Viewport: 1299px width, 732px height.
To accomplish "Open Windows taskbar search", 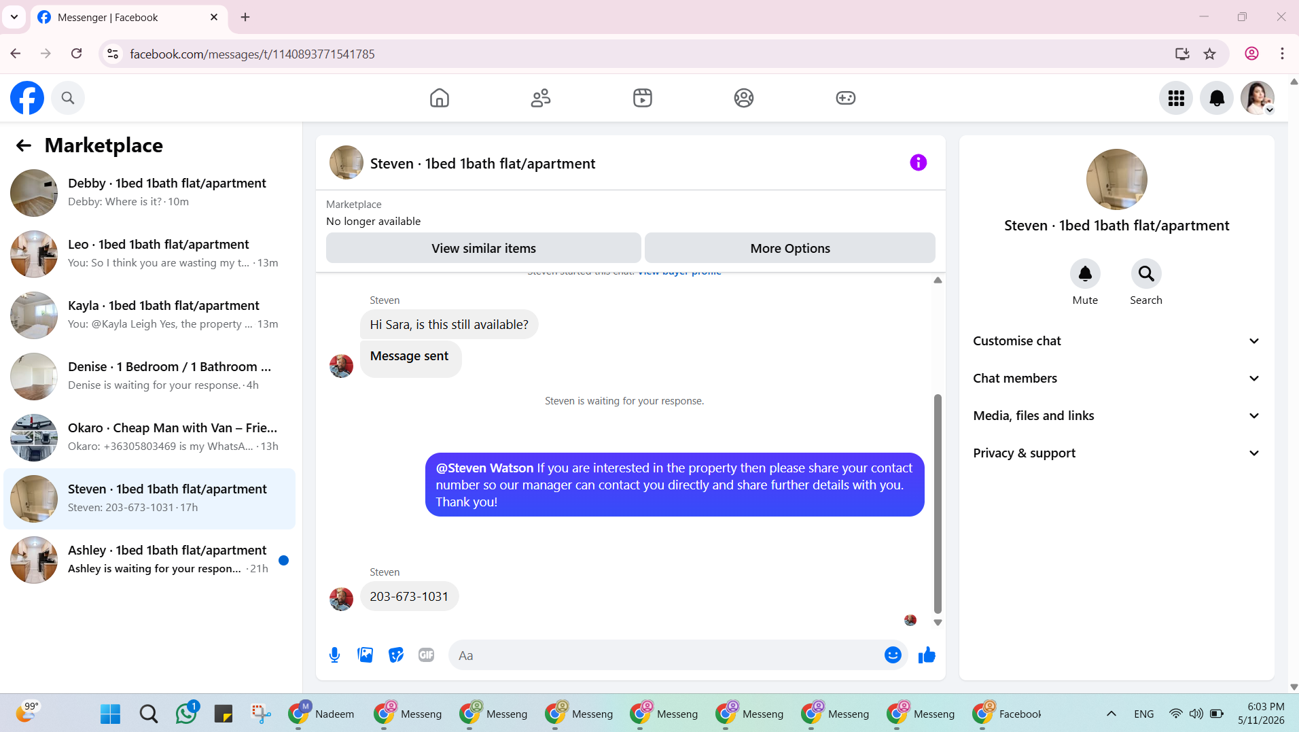I will [x=148, y=714].
